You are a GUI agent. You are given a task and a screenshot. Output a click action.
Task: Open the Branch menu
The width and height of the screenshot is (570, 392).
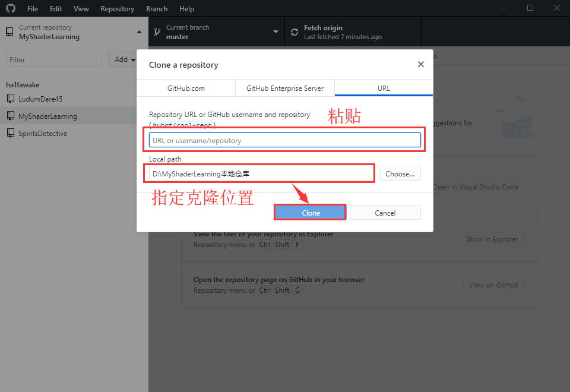tap(157, 9)
